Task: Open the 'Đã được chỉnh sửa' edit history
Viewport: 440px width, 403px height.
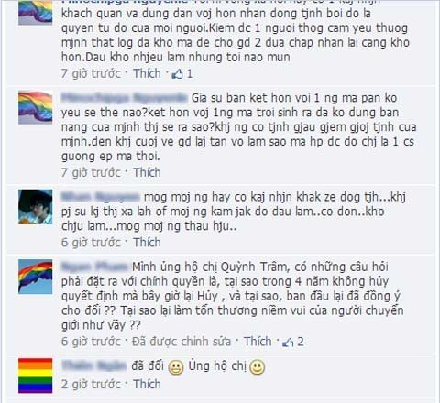Action: pyautogui.click(x=181, y=342)
